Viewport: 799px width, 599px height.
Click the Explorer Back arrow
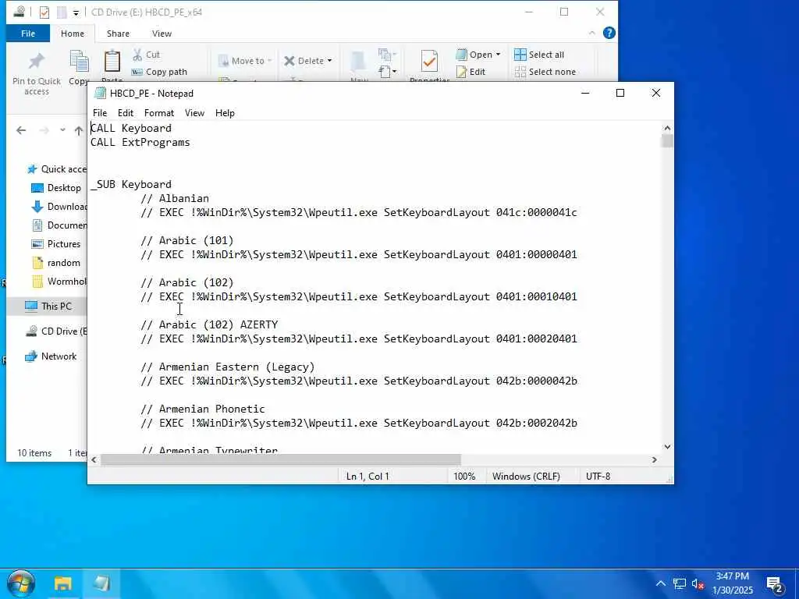(21, 130)
